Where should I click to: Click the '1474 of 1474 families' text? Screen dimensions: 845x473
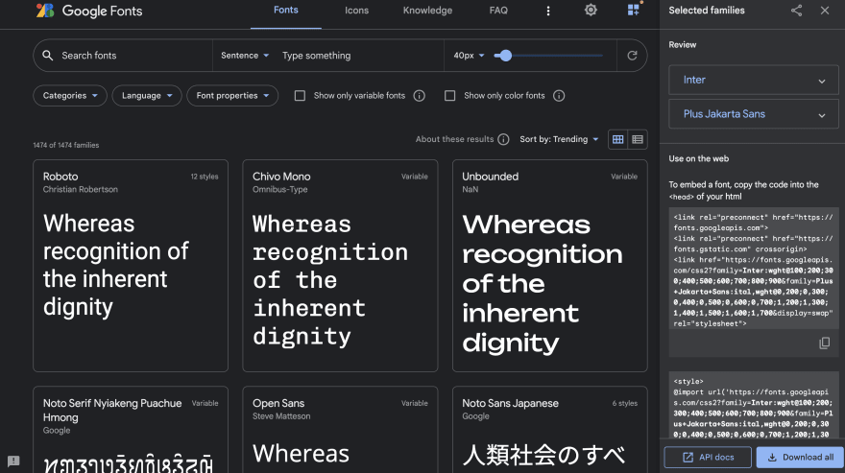[65, 146]
